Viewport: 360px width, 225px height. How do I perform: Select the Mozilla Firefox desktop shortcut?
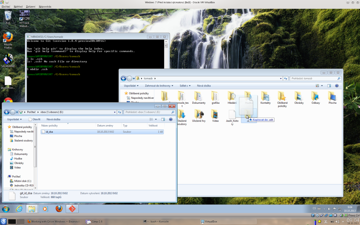(x=8, y=41)
